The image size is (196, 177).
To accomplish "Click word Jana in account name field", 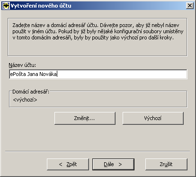I will [33, 74].
